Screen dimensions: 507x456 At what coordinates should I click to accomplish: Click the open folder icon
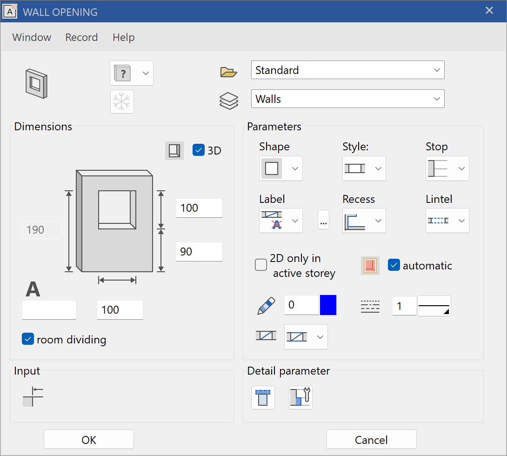pyautogui.click(x=228, y=72)
